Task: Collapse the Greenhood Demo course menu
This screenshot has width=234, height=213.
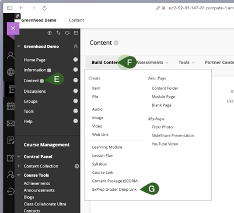Action: (x=19, y=47)
